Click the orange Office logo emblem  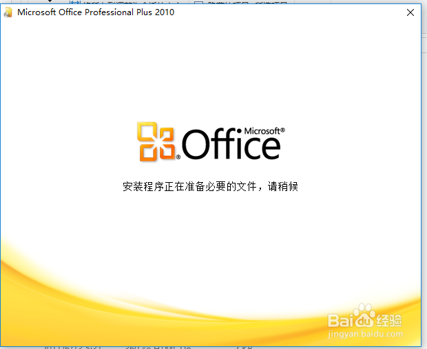click(157, 141)
